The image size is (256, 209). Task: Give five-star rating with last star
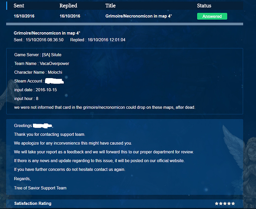coord(233,204)
